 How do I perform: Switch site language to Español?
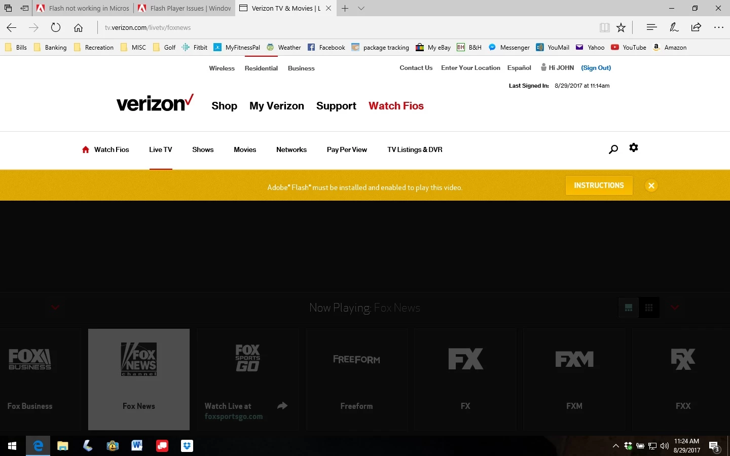pyautogui.click(x=519, y=68)
